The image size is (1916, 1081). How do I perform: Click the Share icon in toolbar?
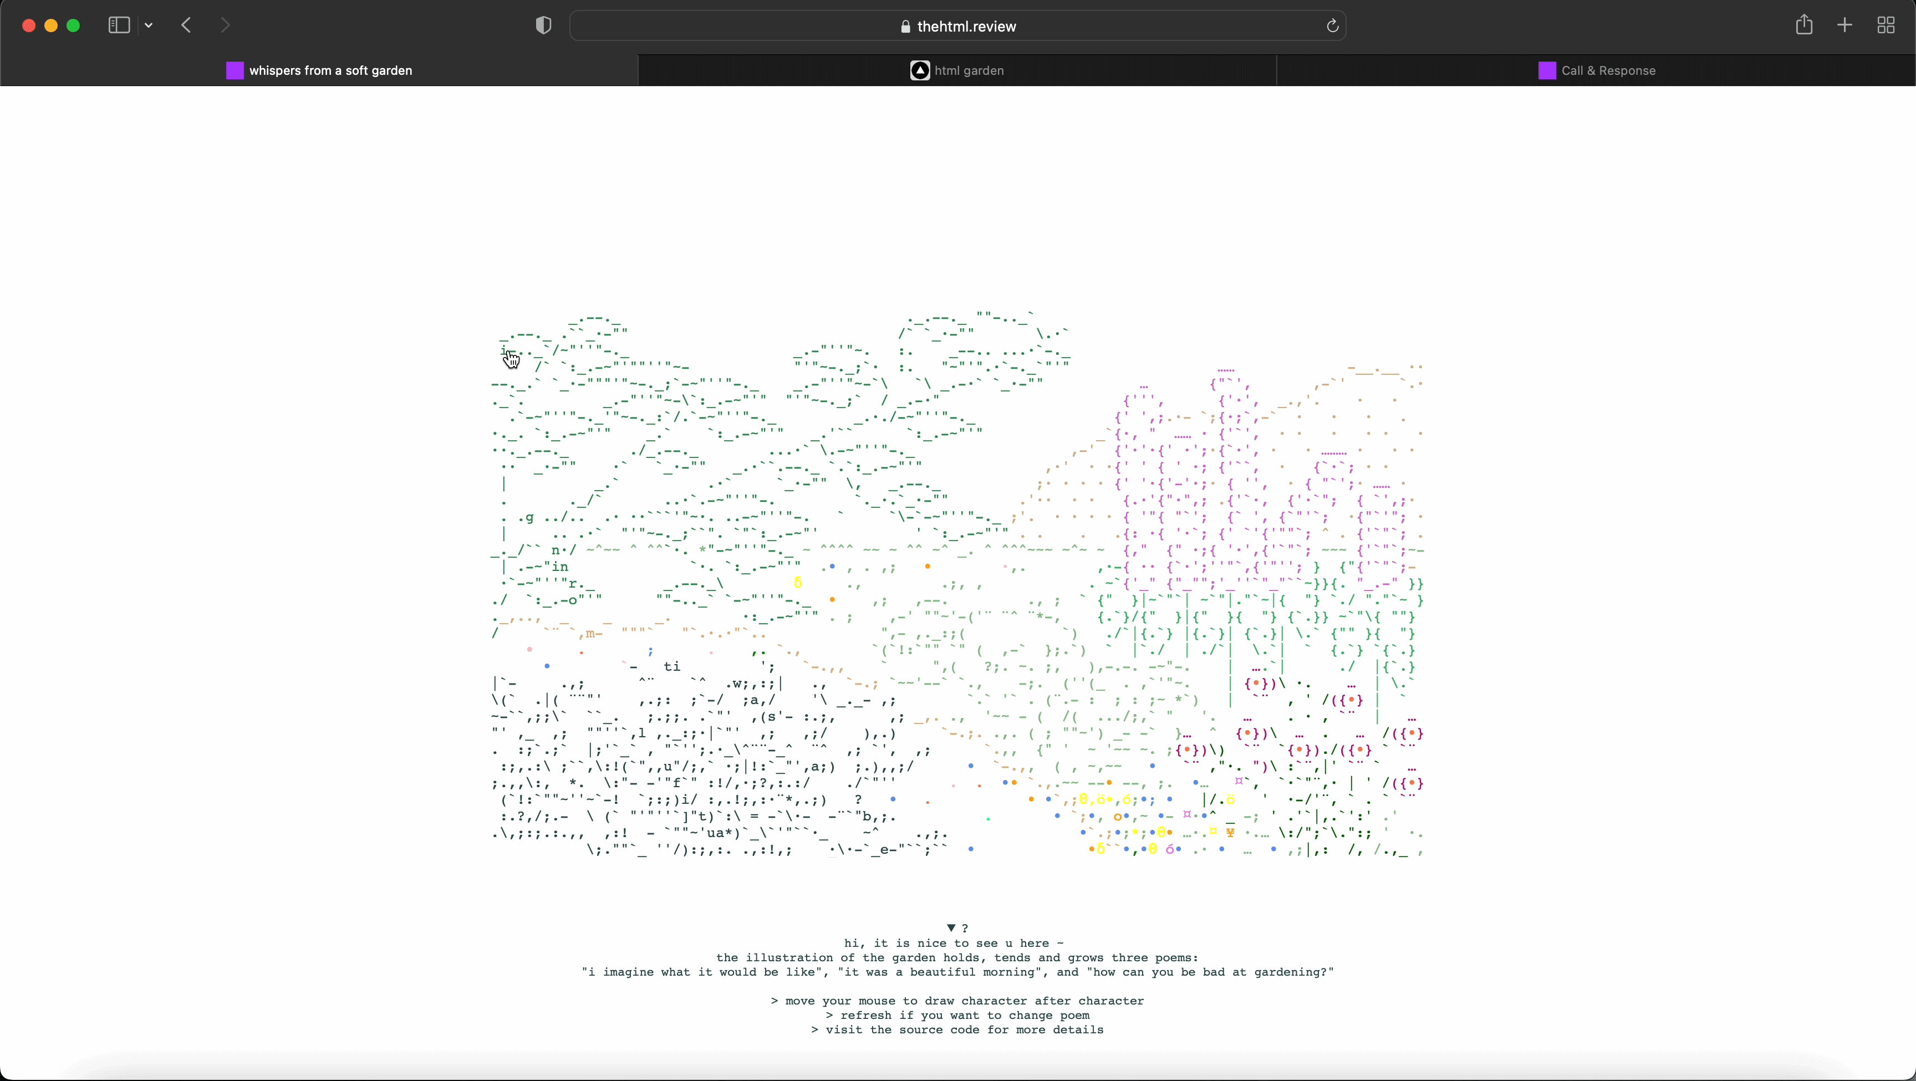point(1803,26)
